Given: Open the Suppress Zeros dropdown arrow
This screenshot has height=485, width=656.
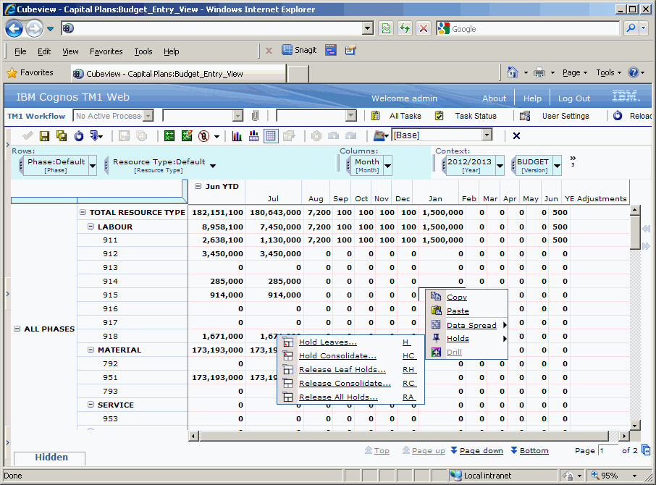Looking at the screenshot, I should point(216,136).
